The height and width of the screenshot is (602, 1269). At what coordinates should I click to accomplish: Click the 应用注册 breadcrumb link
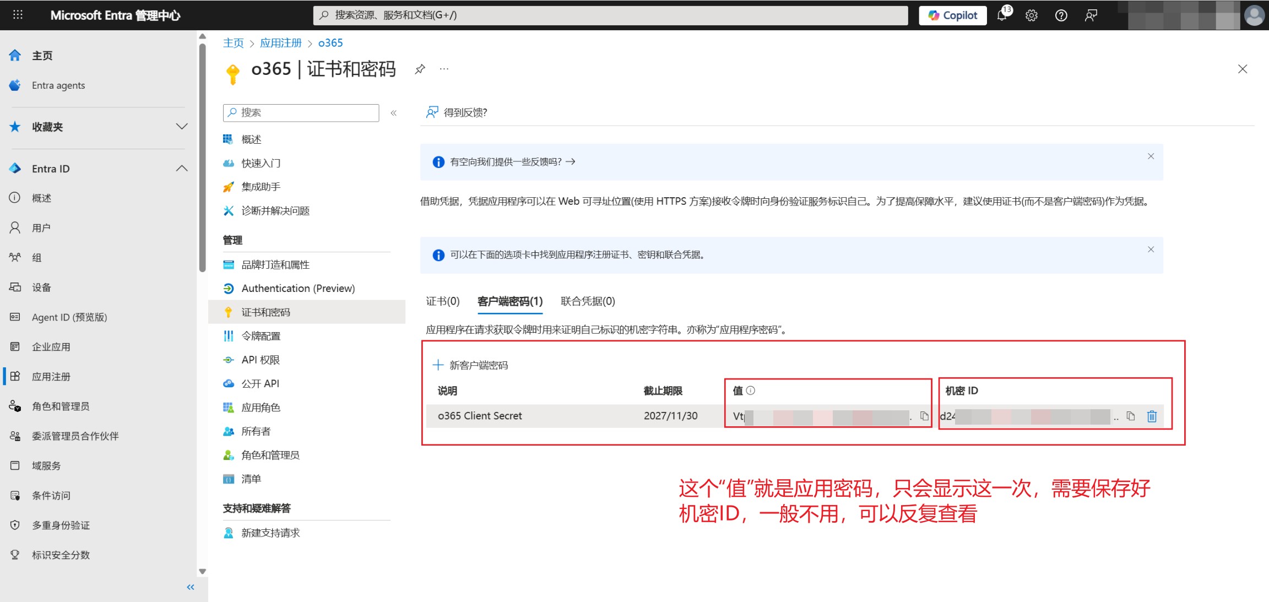point(281,43)
